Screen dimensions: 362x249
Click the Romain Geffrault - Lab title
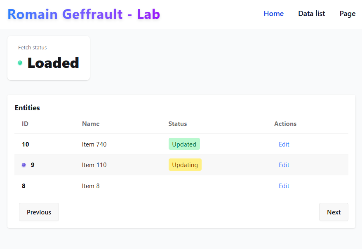84,14
